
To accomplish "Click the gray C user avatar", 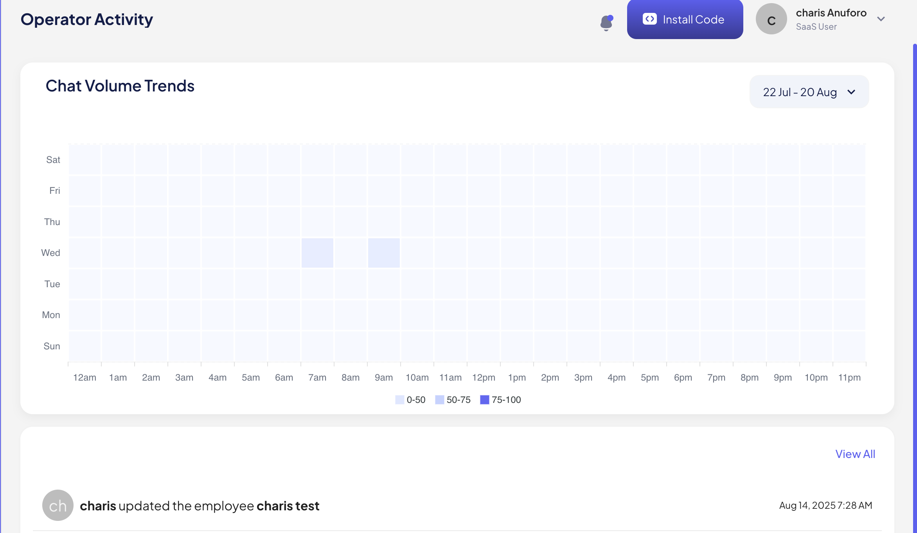I will point(771,20).
